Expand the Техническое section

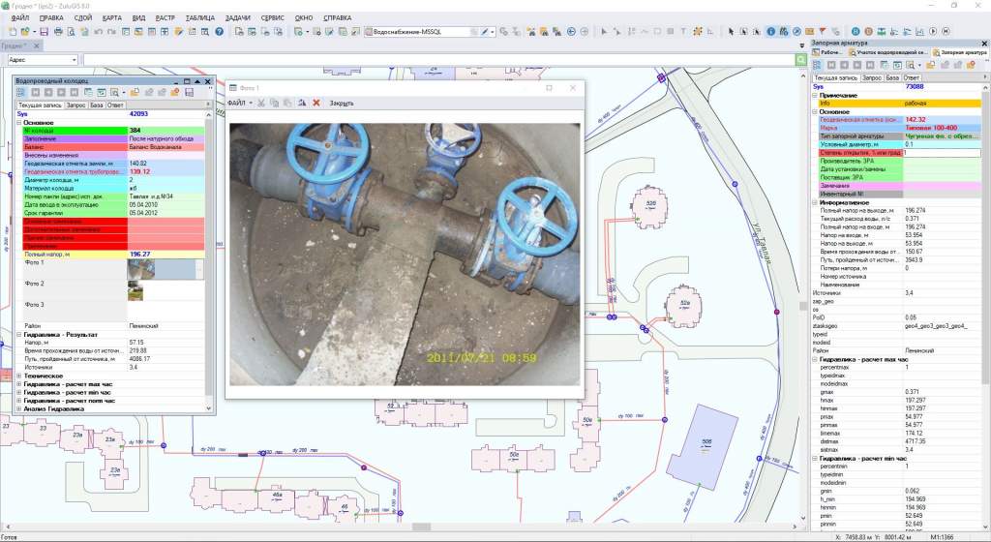tap(20, 375)
